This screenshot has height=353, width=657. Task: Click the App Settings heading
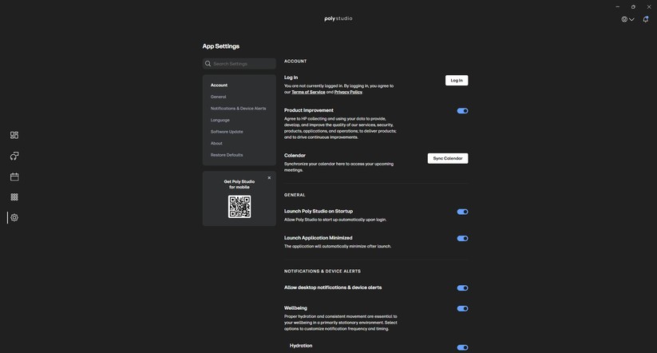click(221, 46)
